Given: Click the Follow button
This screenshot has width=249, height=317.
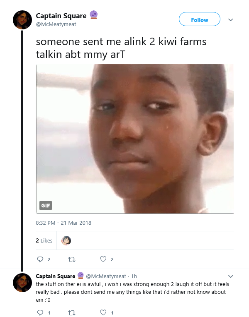Looking at the screenshot, I should [x=199, y=19].
